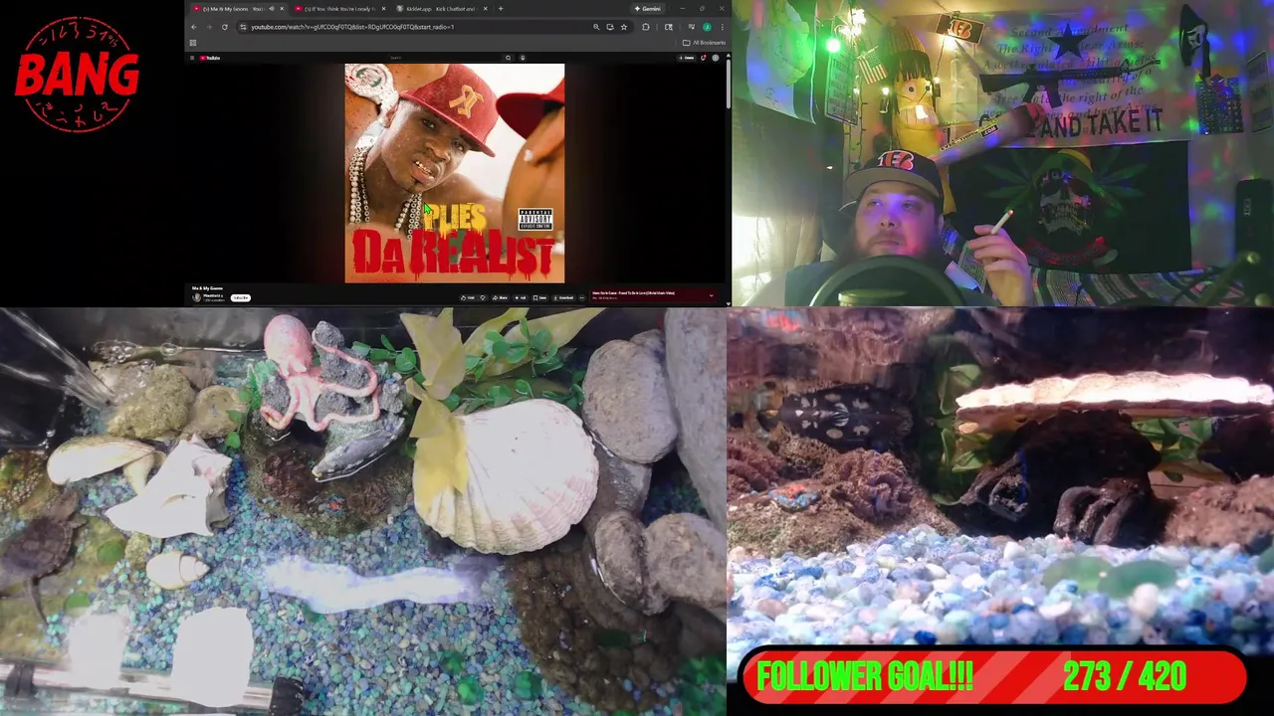Open the apps grid icon in bookmarks bar

[192, 43]
